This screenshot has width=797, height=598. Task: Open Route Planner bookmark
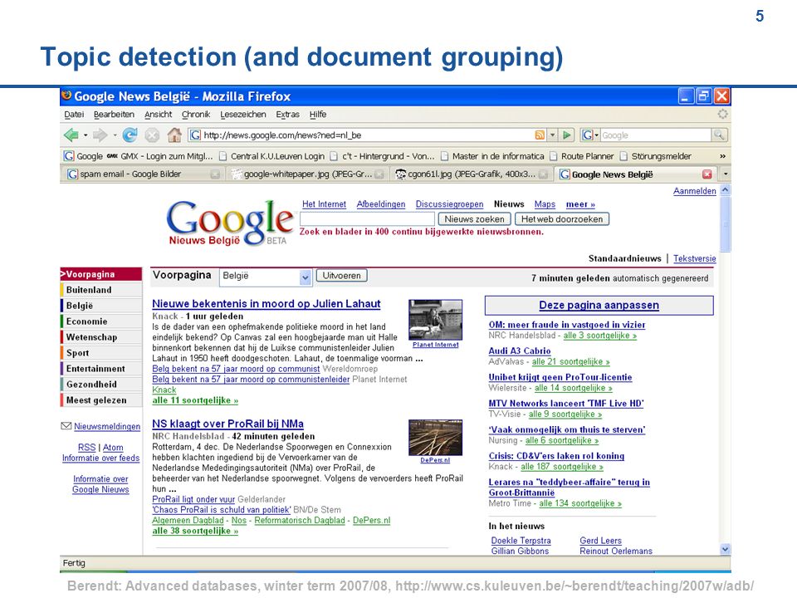point(581,156)
